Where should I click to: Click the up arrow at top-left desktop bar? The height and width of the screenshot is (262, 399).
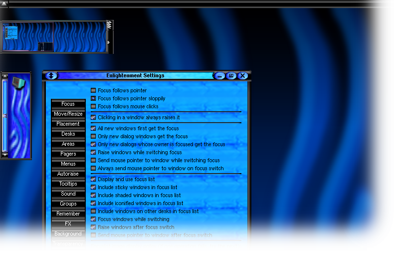tap(4, 3)
